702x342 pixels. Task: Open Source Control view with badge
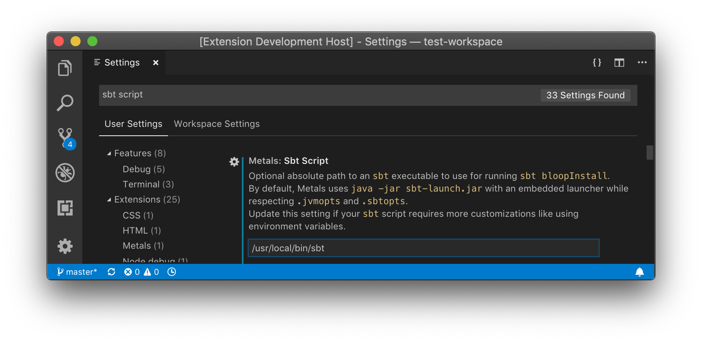tap(66, 138)
